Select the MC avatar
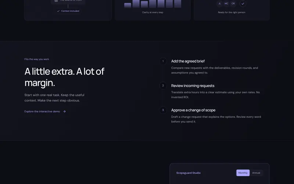The height and width of the screenshot is (184, 294). tap(226, 4)
